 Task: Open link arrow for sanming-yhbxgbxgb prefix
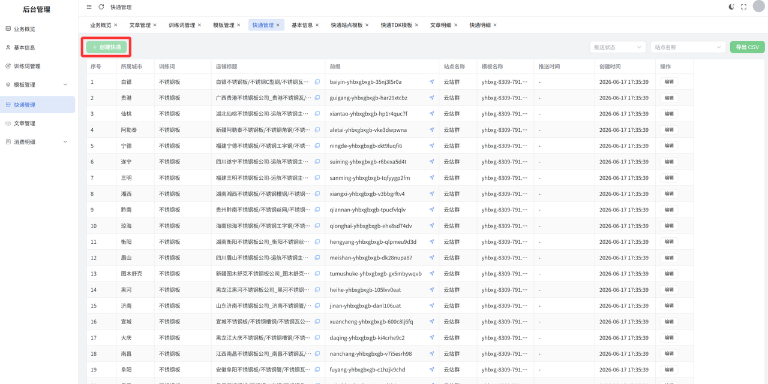431,178
